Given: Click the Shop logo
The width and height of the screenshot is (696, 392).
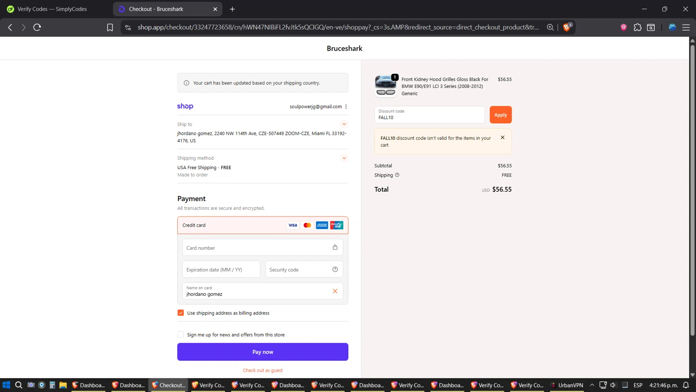Looking at the screenshot, I should pyautogui.click(x=185, y=106).
